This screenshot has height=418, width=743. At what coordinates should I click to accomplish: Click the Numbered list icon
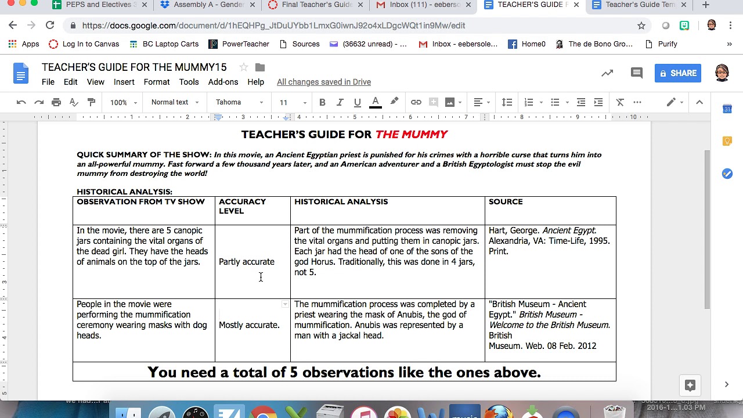tap(529, 102)
